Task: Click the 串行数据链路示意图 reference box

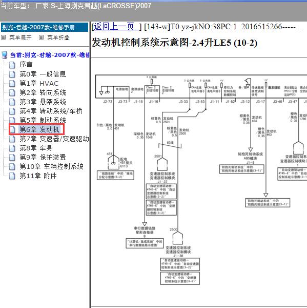Action: click(145, 243)
